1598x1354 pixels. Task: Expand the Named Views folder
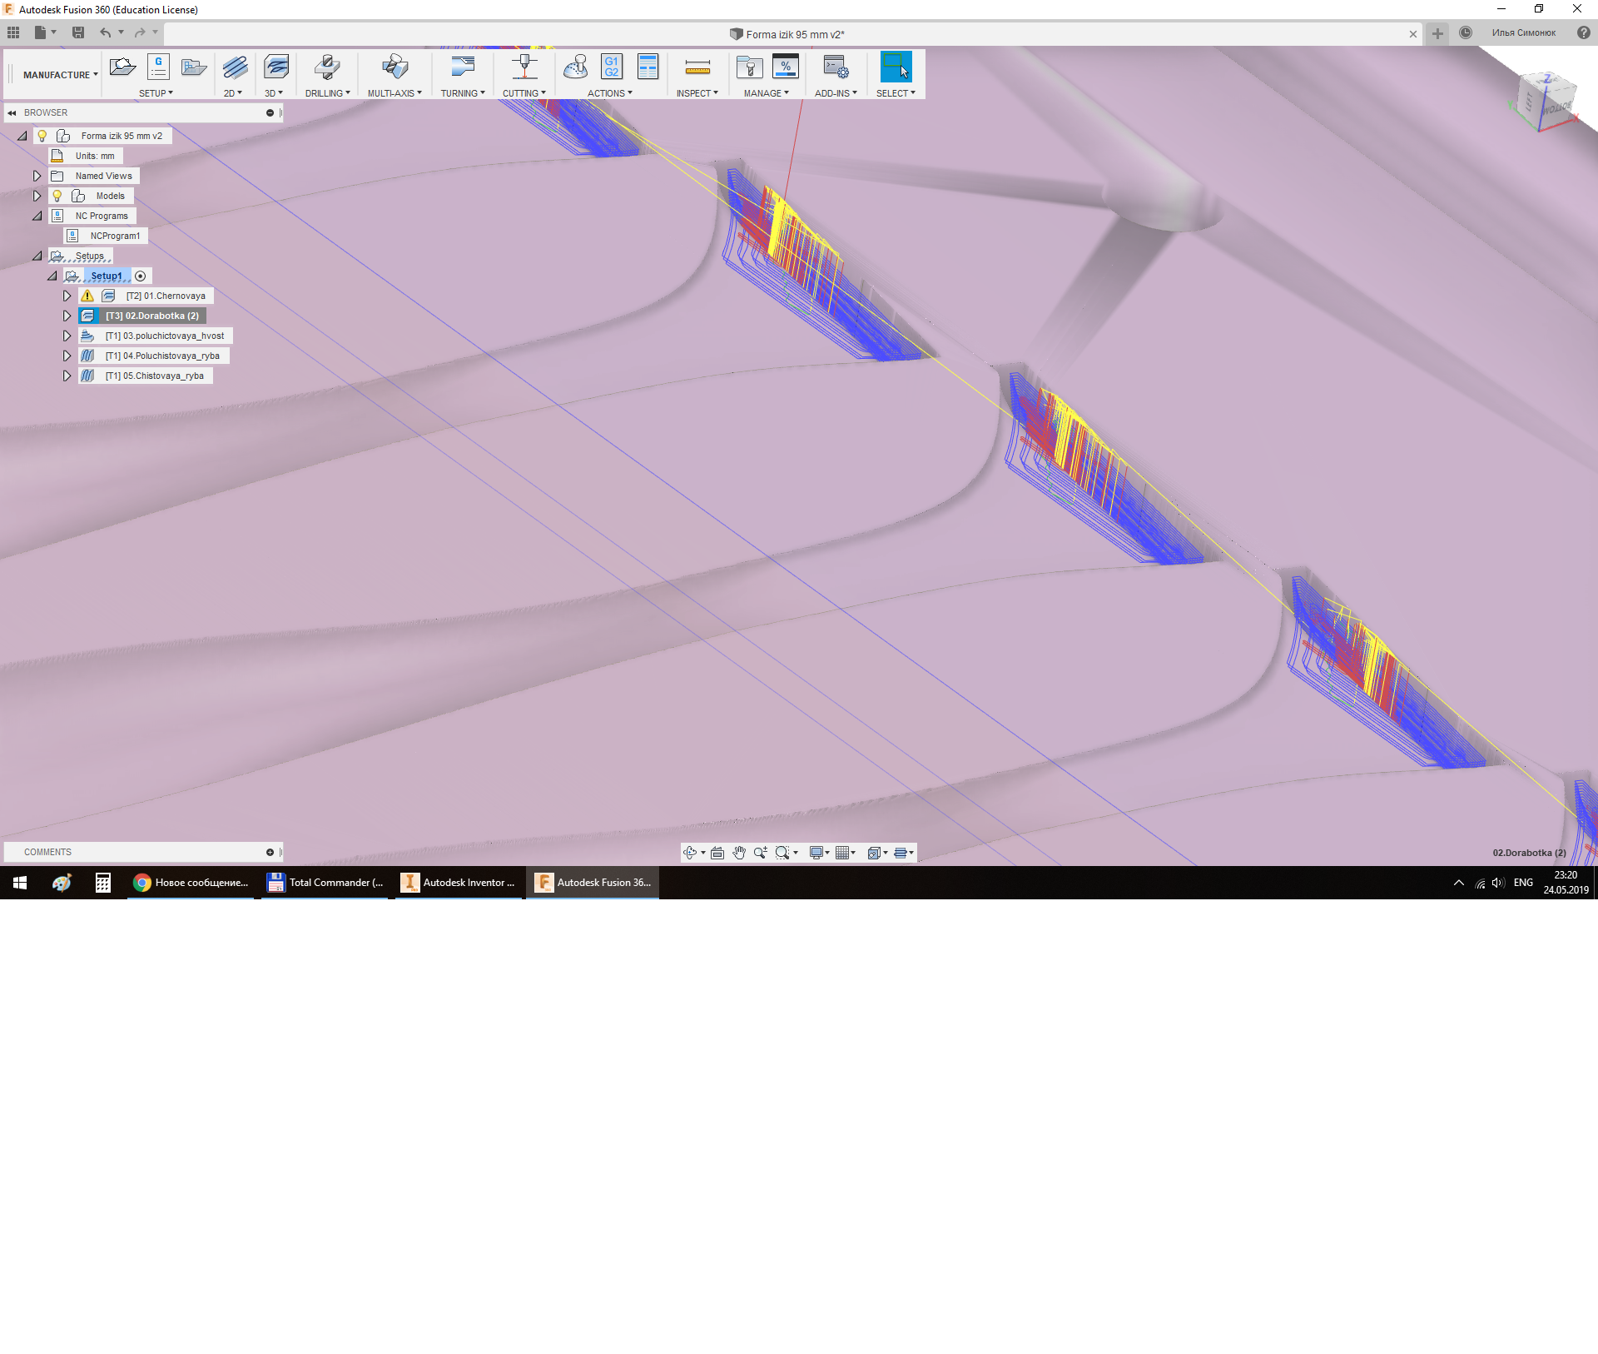tap(37, 176)
